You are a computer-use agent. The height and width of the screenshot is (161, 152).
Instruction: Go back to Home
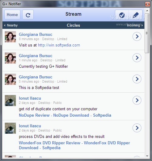(12, 15)
